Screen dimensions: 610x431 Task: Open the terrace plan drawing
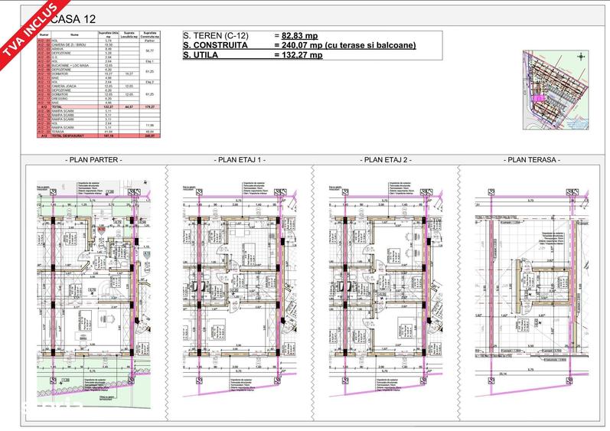[532, 292]
